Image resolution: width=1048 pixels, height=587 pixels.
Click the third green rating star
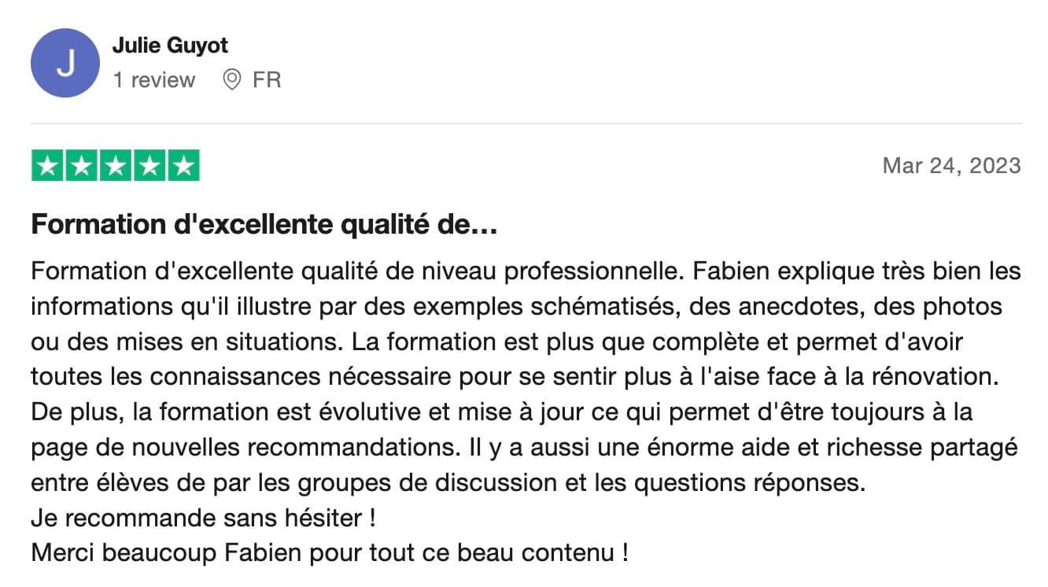(116, 166)
